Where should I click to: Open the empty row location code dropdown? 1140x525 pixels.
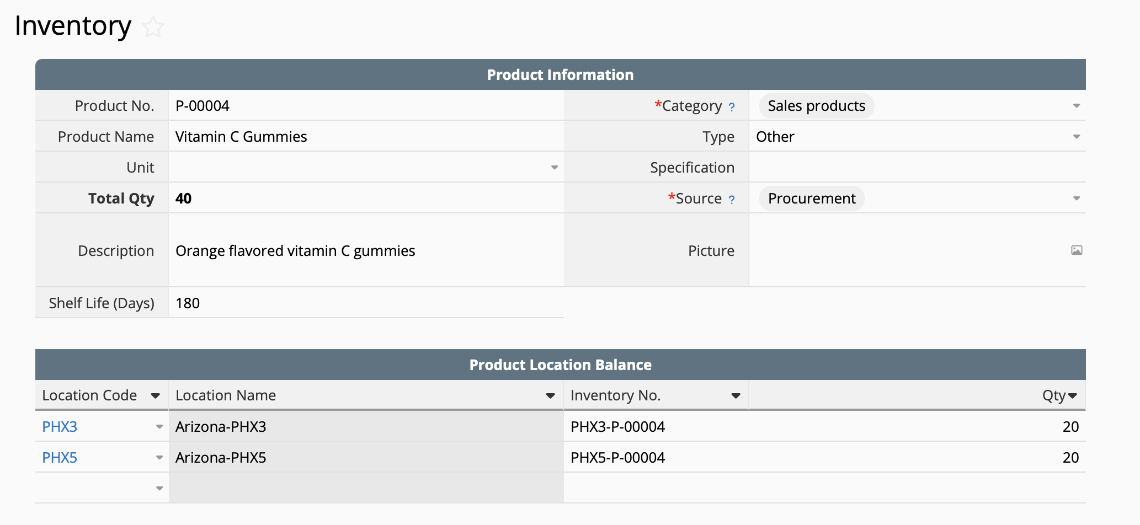[x=159, y=489]
